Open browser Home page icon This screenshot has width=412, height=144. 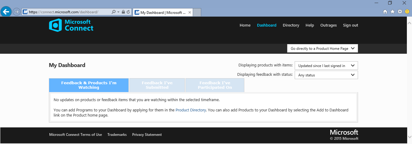[385, 12]
